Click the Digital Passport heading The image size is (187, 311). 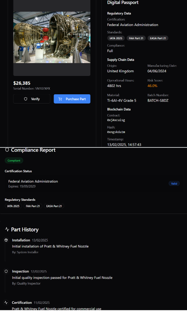(123, 3)
